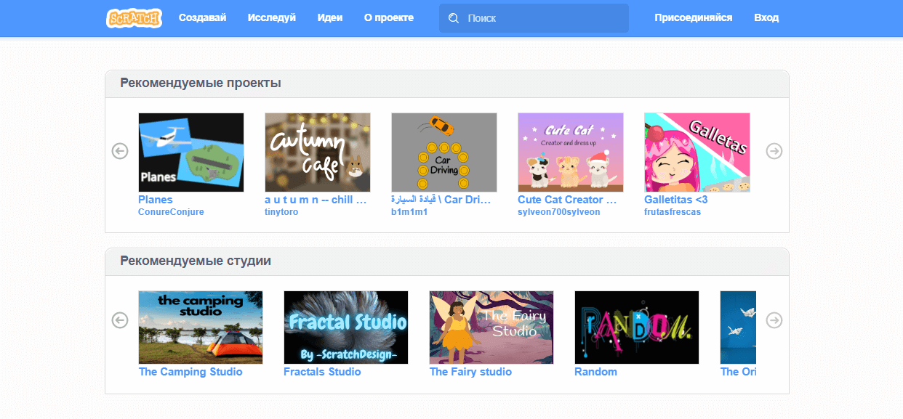This screenshot has height=419, width=903.
Task: Visit author frutasfrescas profile link
Action: (x=673, y=212)
